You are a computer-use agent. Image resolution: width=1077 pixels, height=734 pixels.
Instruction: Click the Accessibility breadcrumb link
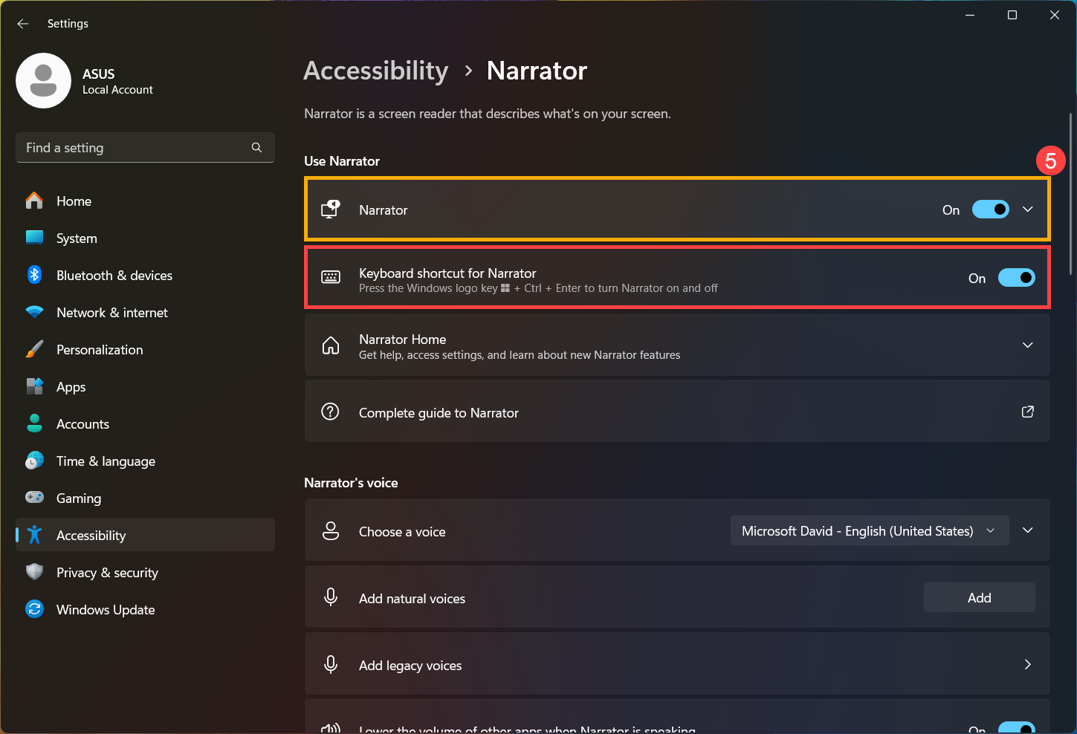coord(376,71)
